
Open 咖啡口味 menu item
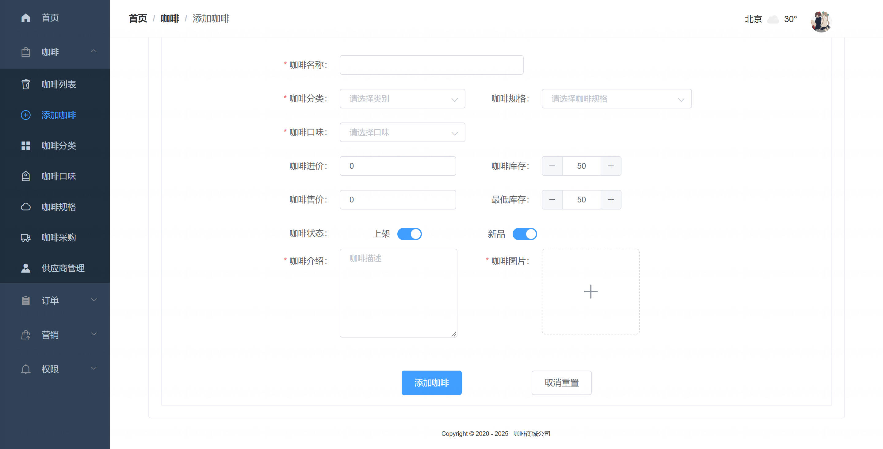point(55,176)
